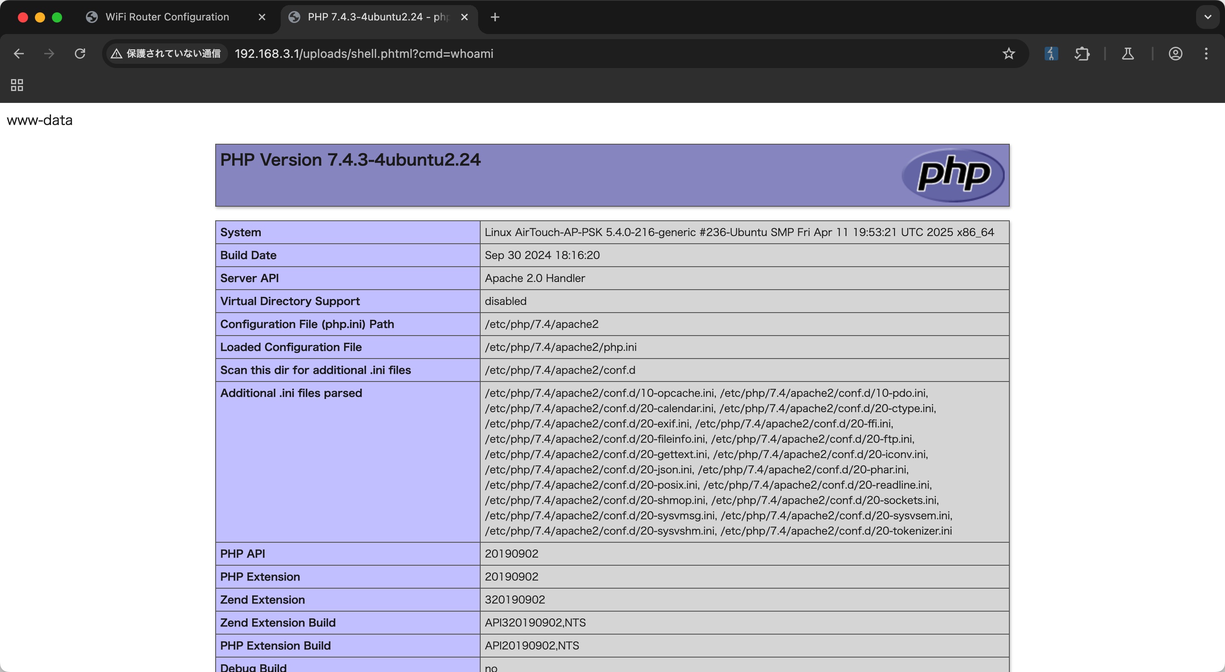Close the PHP info tab
Image resolution: width=1225 pixels, height=672 pixels.
pyautogui.click(x=464, y=17)
